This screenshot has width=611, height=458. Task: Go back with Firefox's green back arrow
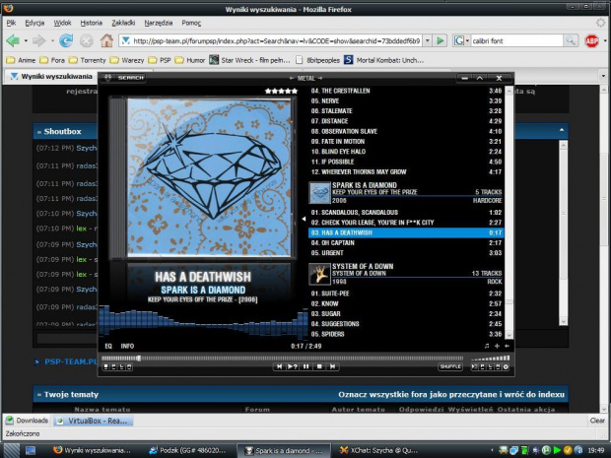click(x=13, y=40)
